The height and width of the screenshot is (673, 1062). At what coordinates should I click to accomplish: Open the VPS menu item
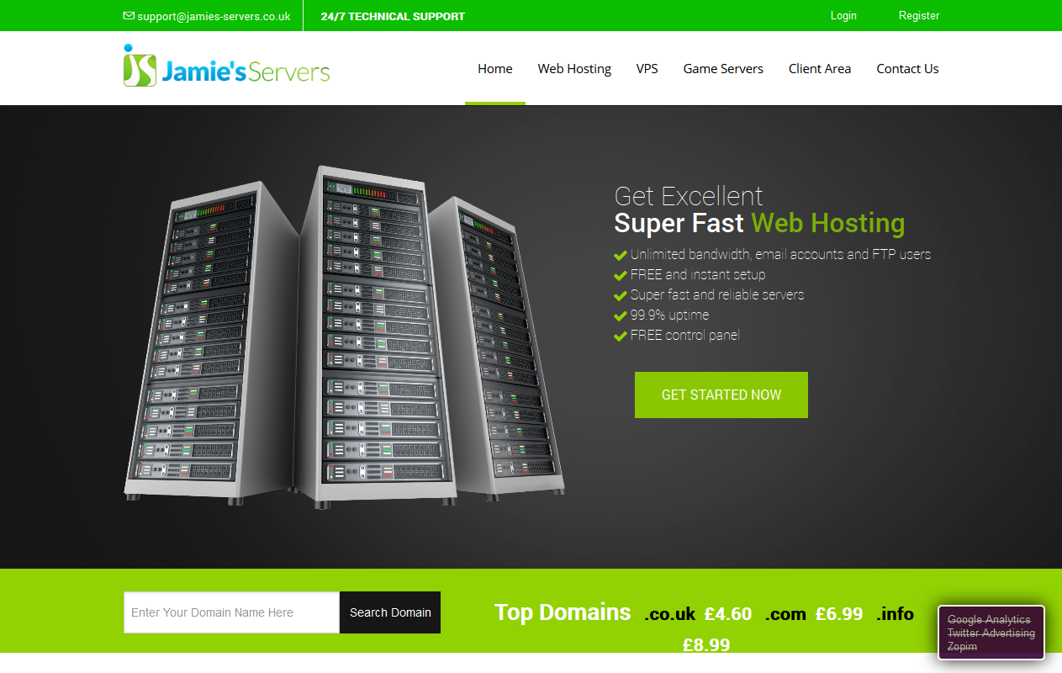[x=647, y=69]
